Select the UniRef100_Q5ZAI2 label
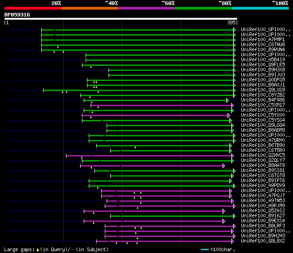Viewport: 293px width, 253px height. (x=263, y=211)
